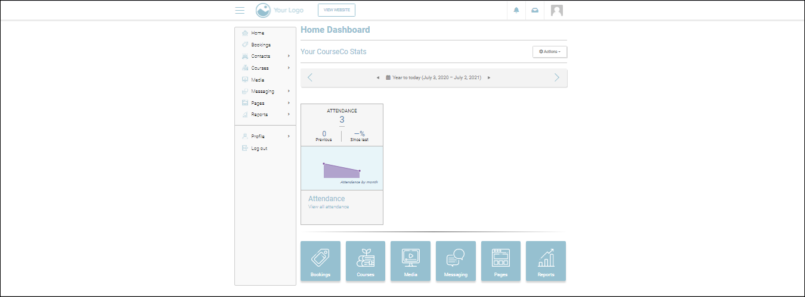
Task: Open the Bookings shortcut tile
Action: (320, 261)
